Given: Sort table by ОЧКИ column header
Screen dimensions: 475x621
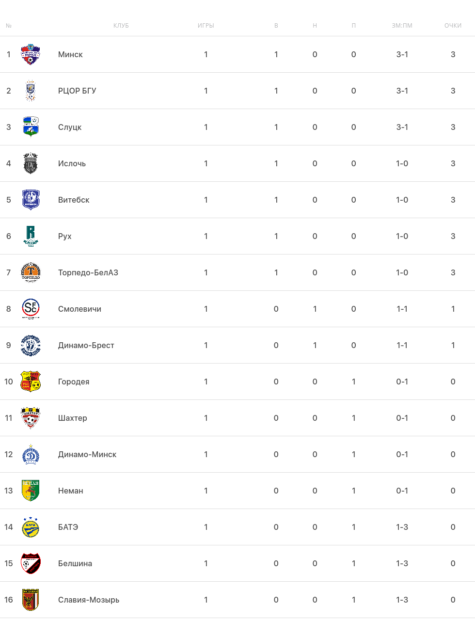Looking at the screenshot, I should point(453,26).
